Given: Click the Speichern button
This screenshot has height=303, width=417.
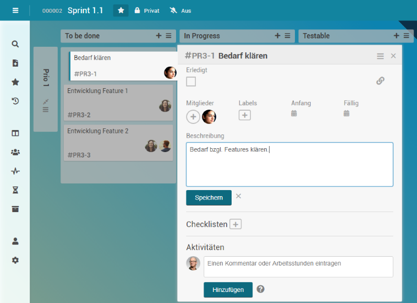Looking at the screenshot, I should (209, 198).
